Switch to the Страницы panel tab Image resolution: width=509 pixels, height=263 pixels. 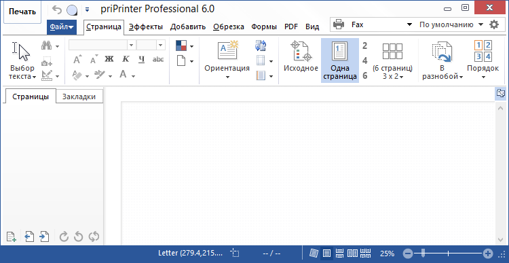(31, 97)
